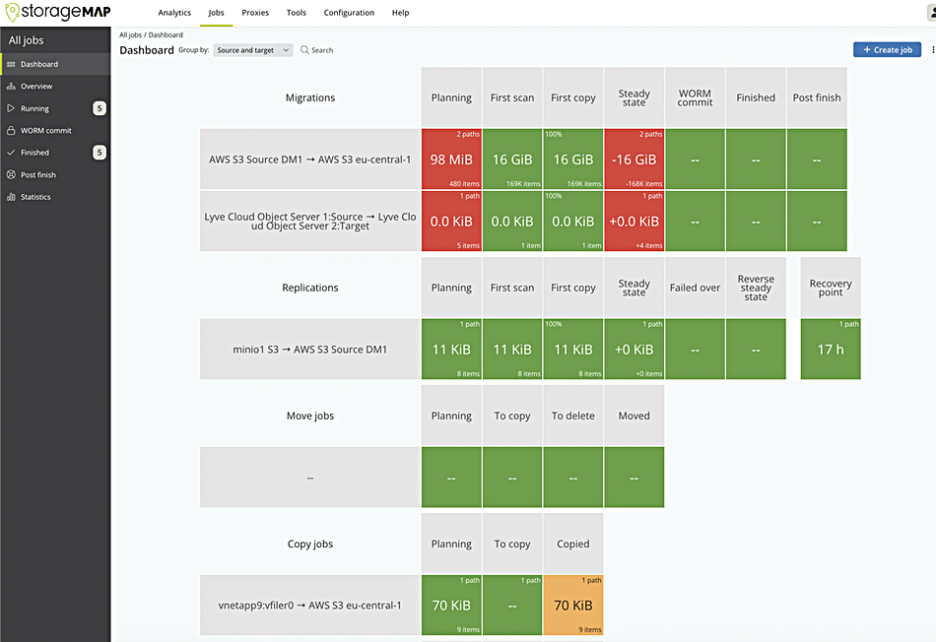936x642 pixels.
Task: Open the Analytics menu
Action: [174, 13]
